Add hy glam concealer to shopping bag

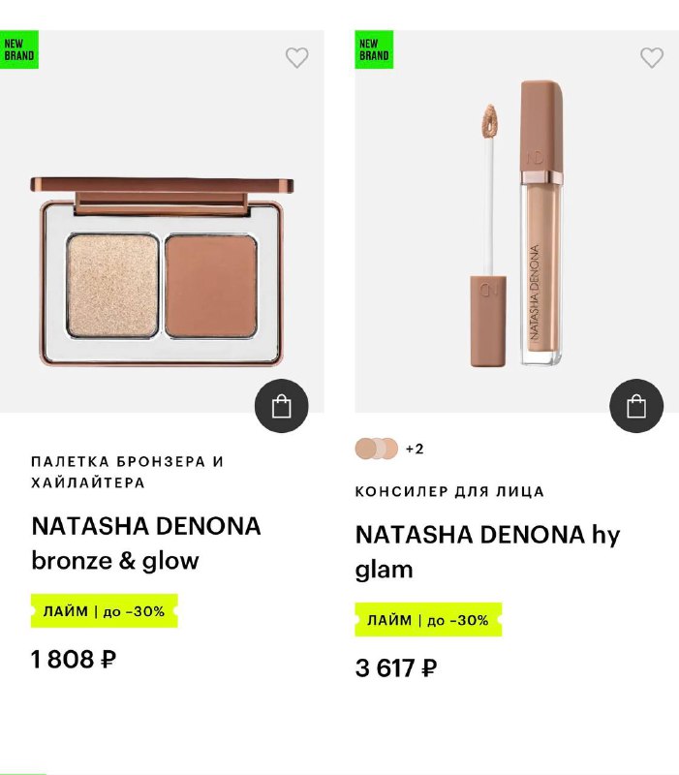click(x=636, y=406)
